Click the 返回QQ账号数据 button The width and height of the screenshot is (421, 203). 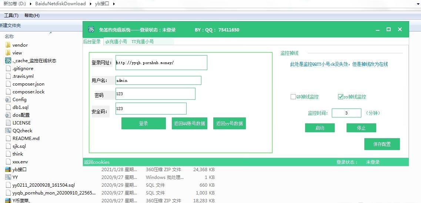pos(189,123)
